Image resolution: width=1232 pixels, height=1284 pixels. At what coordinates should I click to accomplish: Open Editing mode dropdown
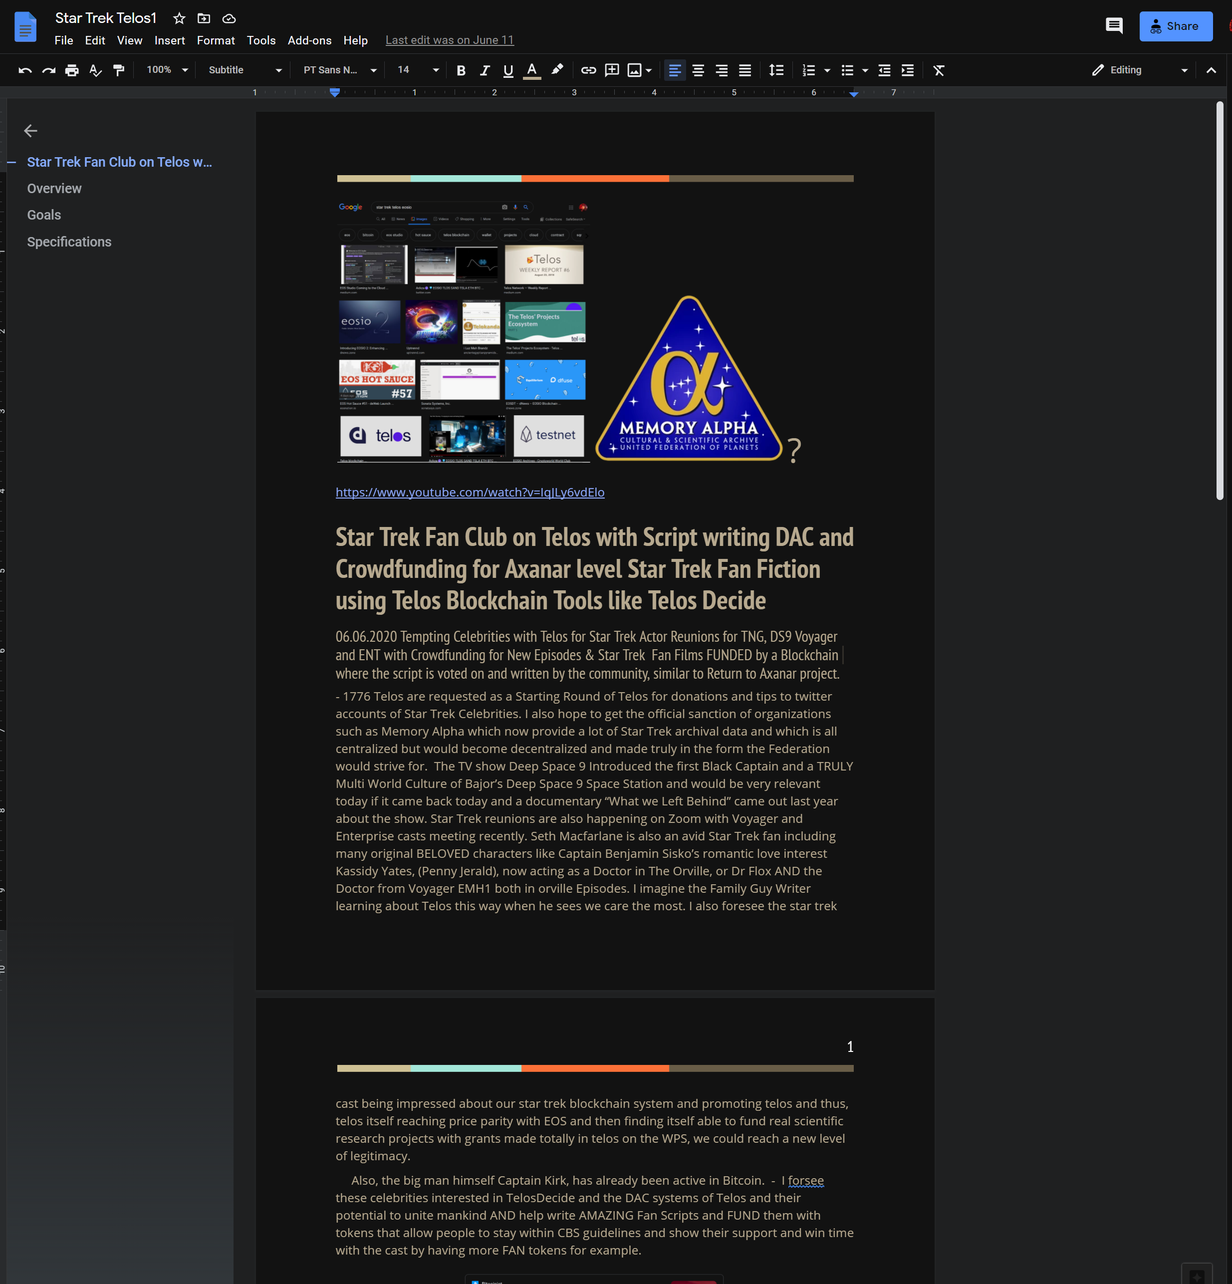tap(1140, 70)
